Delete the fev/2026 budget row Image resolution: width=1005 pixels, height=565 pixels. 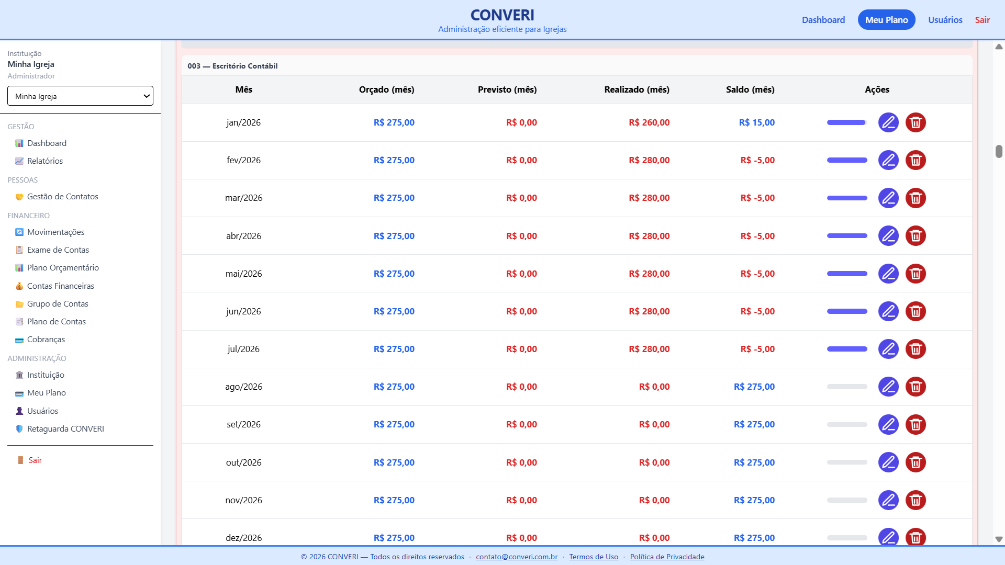[x=915, y=160]
